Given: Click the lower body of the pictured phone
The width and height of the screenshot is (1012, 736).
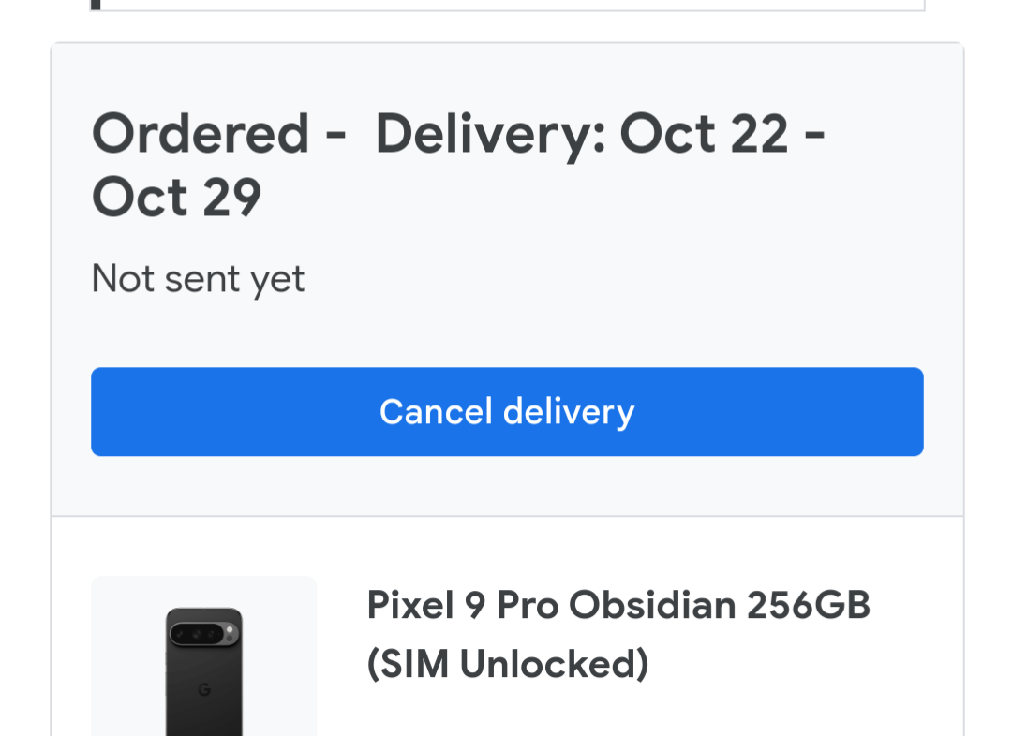Looking at the screenshot, I should [x=204, y=716].
